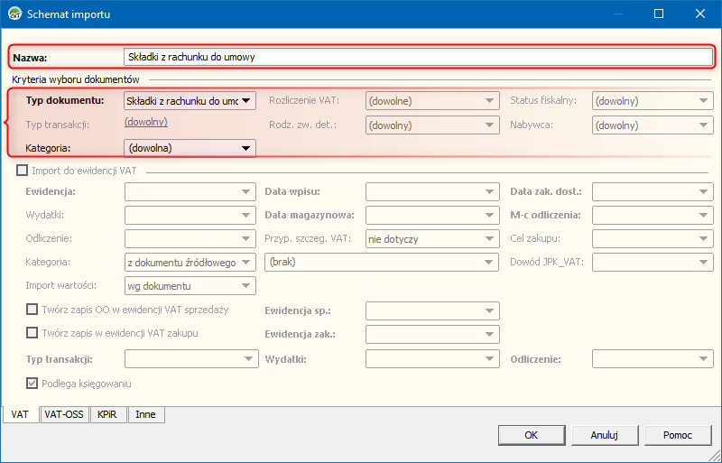This screenshot has height=463, width=722.
Task: Open Kategoria (dowolna) dropdown in criteria section
Action: 190,148
